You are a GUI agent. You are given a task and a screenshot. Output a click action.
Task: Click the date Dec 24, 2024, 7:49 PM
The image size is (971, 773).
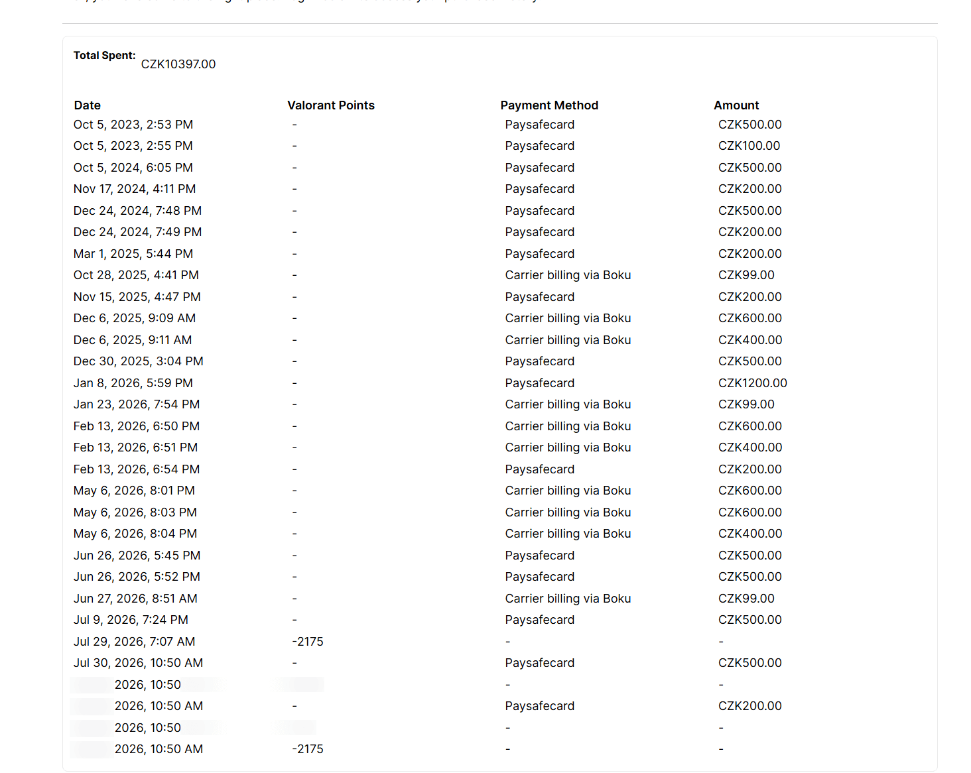click(138, 232)
